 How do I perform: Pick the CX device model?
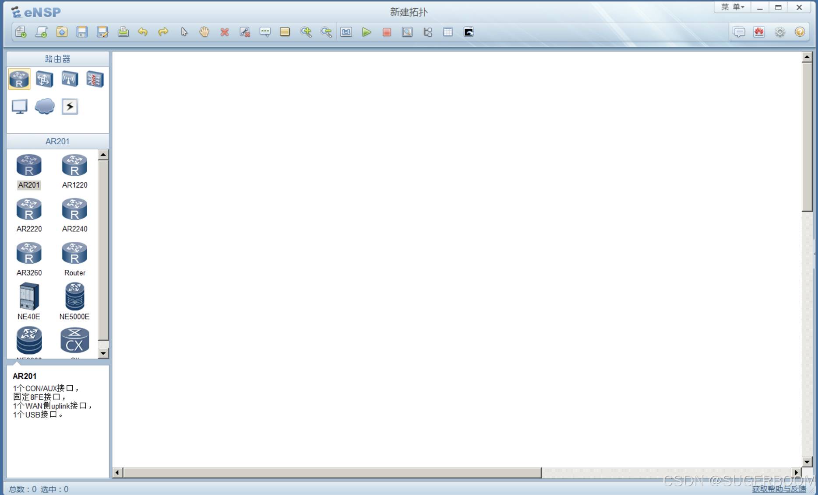point(74,341)
